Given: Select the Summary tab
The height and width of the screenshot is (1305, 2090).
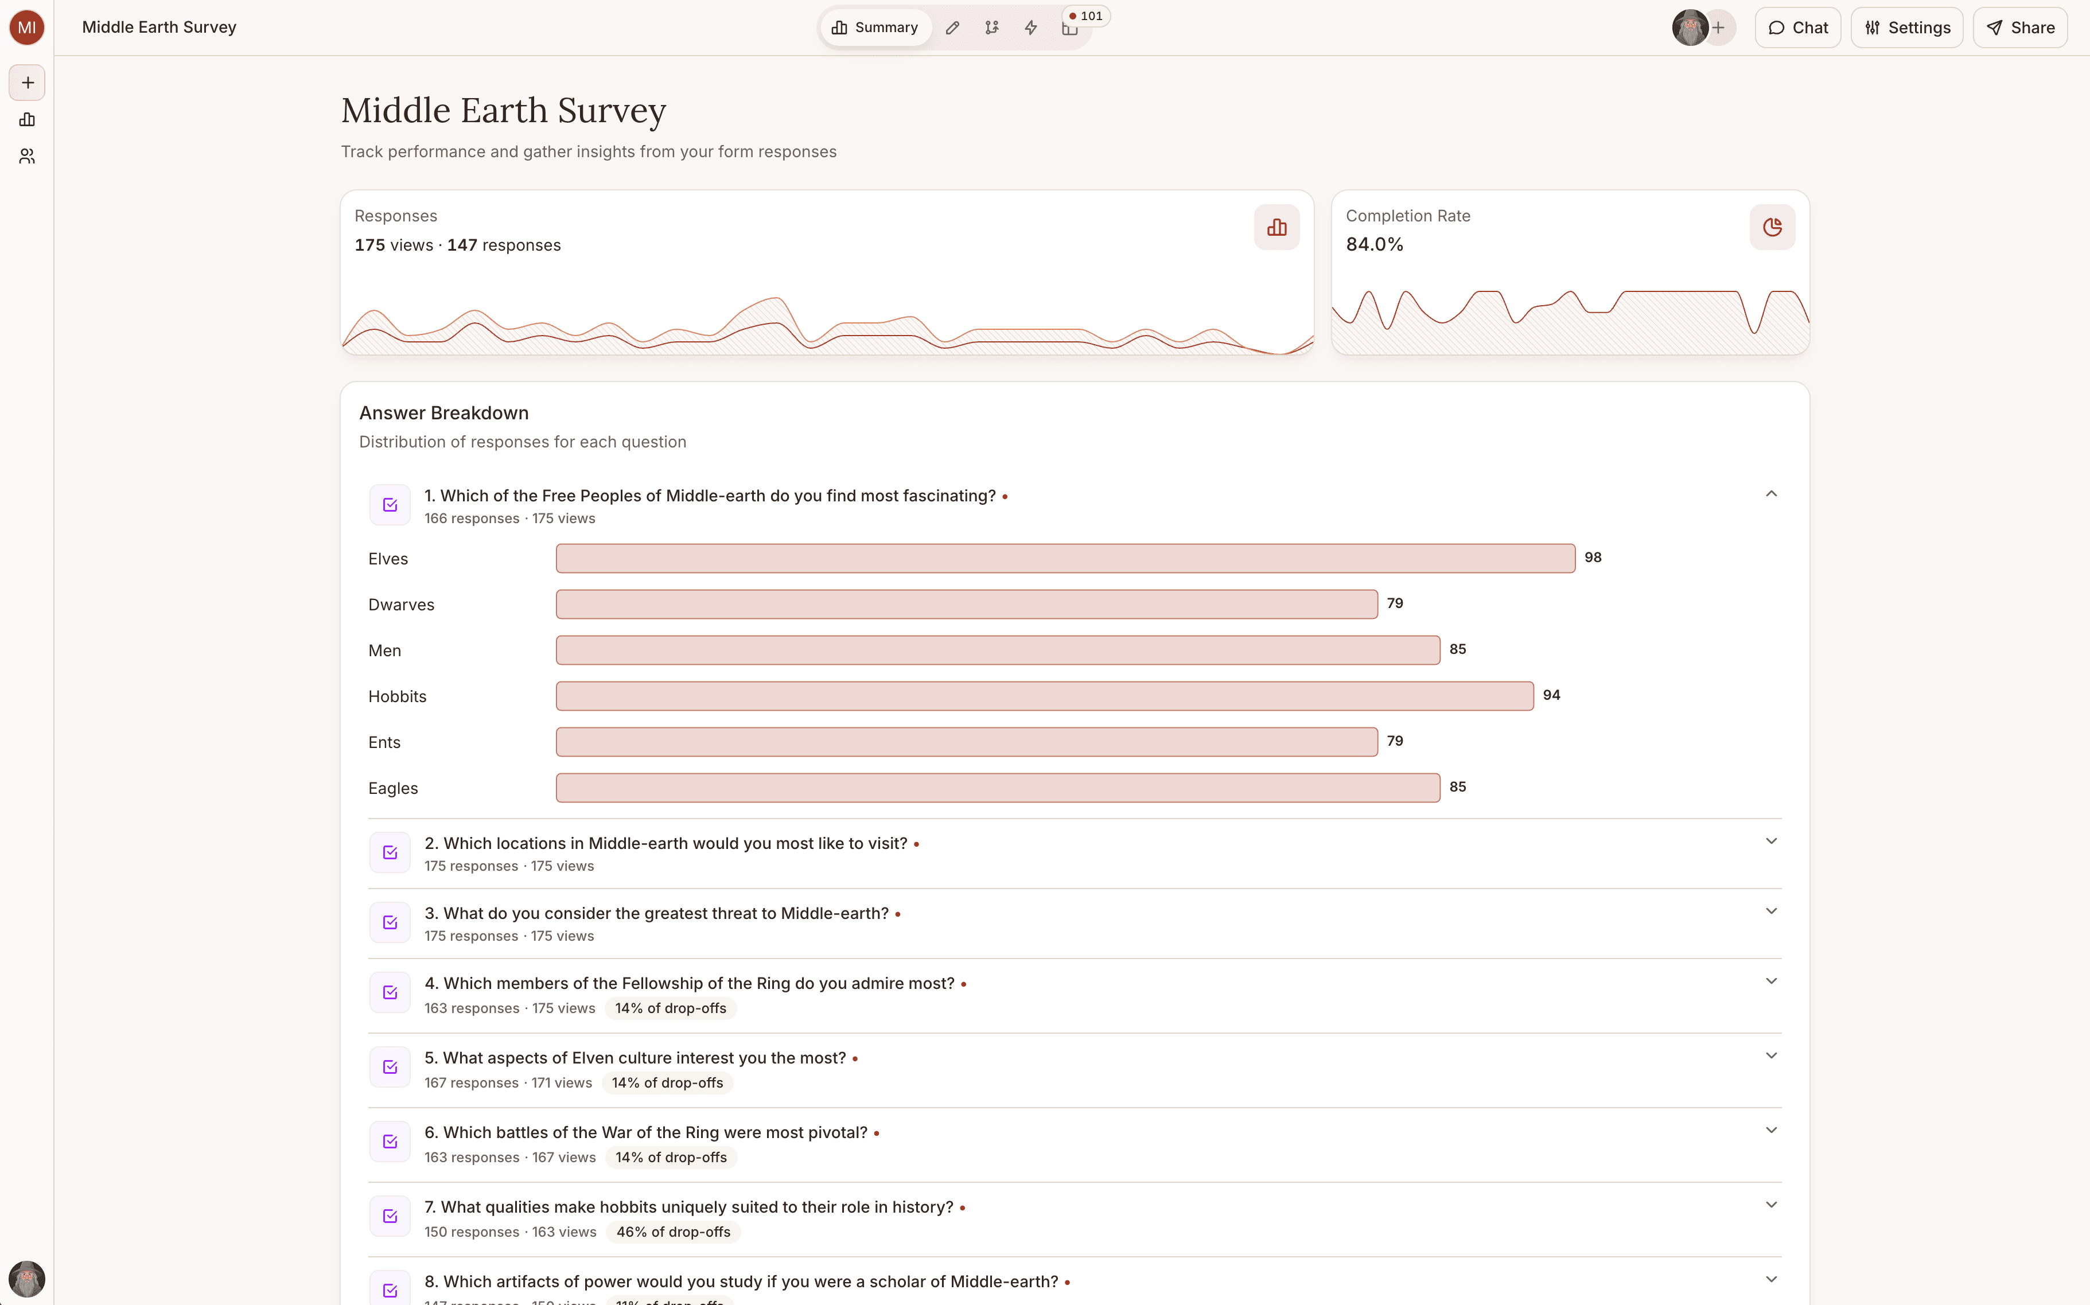Looking at the screenshot, I should tap(874, 28).
